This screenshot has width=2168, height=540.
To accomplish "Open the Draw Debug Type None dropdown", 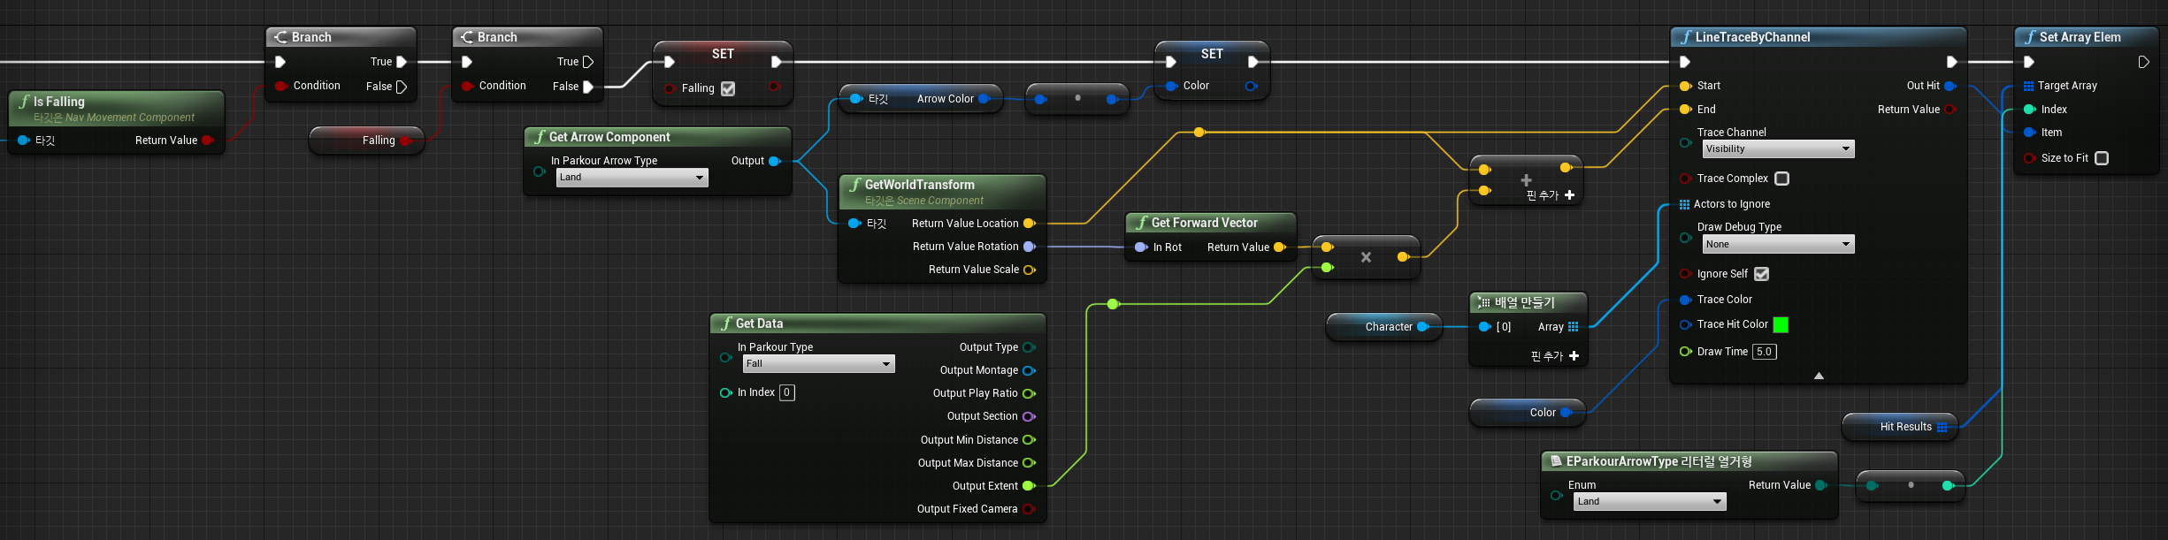I will click(1778, 244).
